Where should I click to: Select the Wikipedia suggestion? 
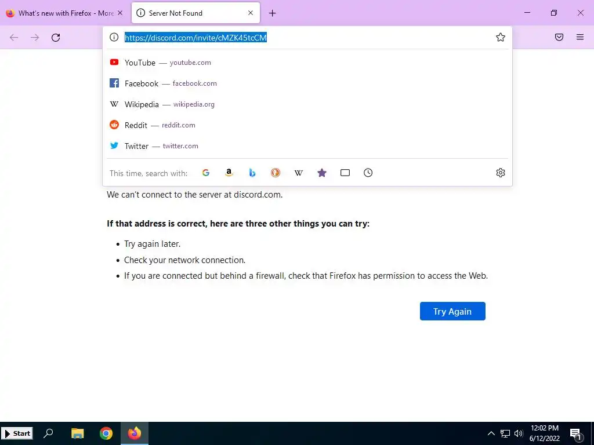(x=307, y=104)
